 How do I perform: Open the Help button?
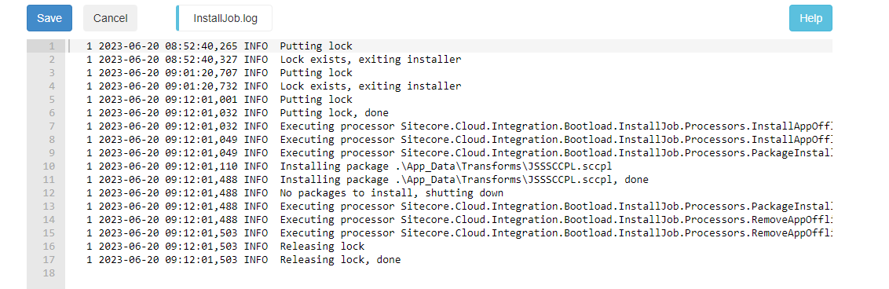tap(810, 18)
